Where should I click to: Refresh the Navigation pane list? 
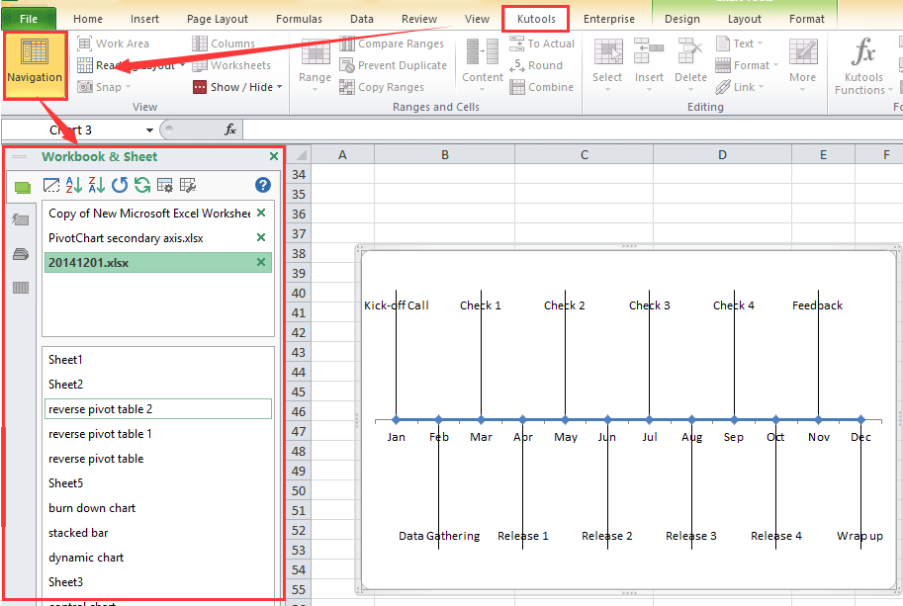(x=121, y=184)
